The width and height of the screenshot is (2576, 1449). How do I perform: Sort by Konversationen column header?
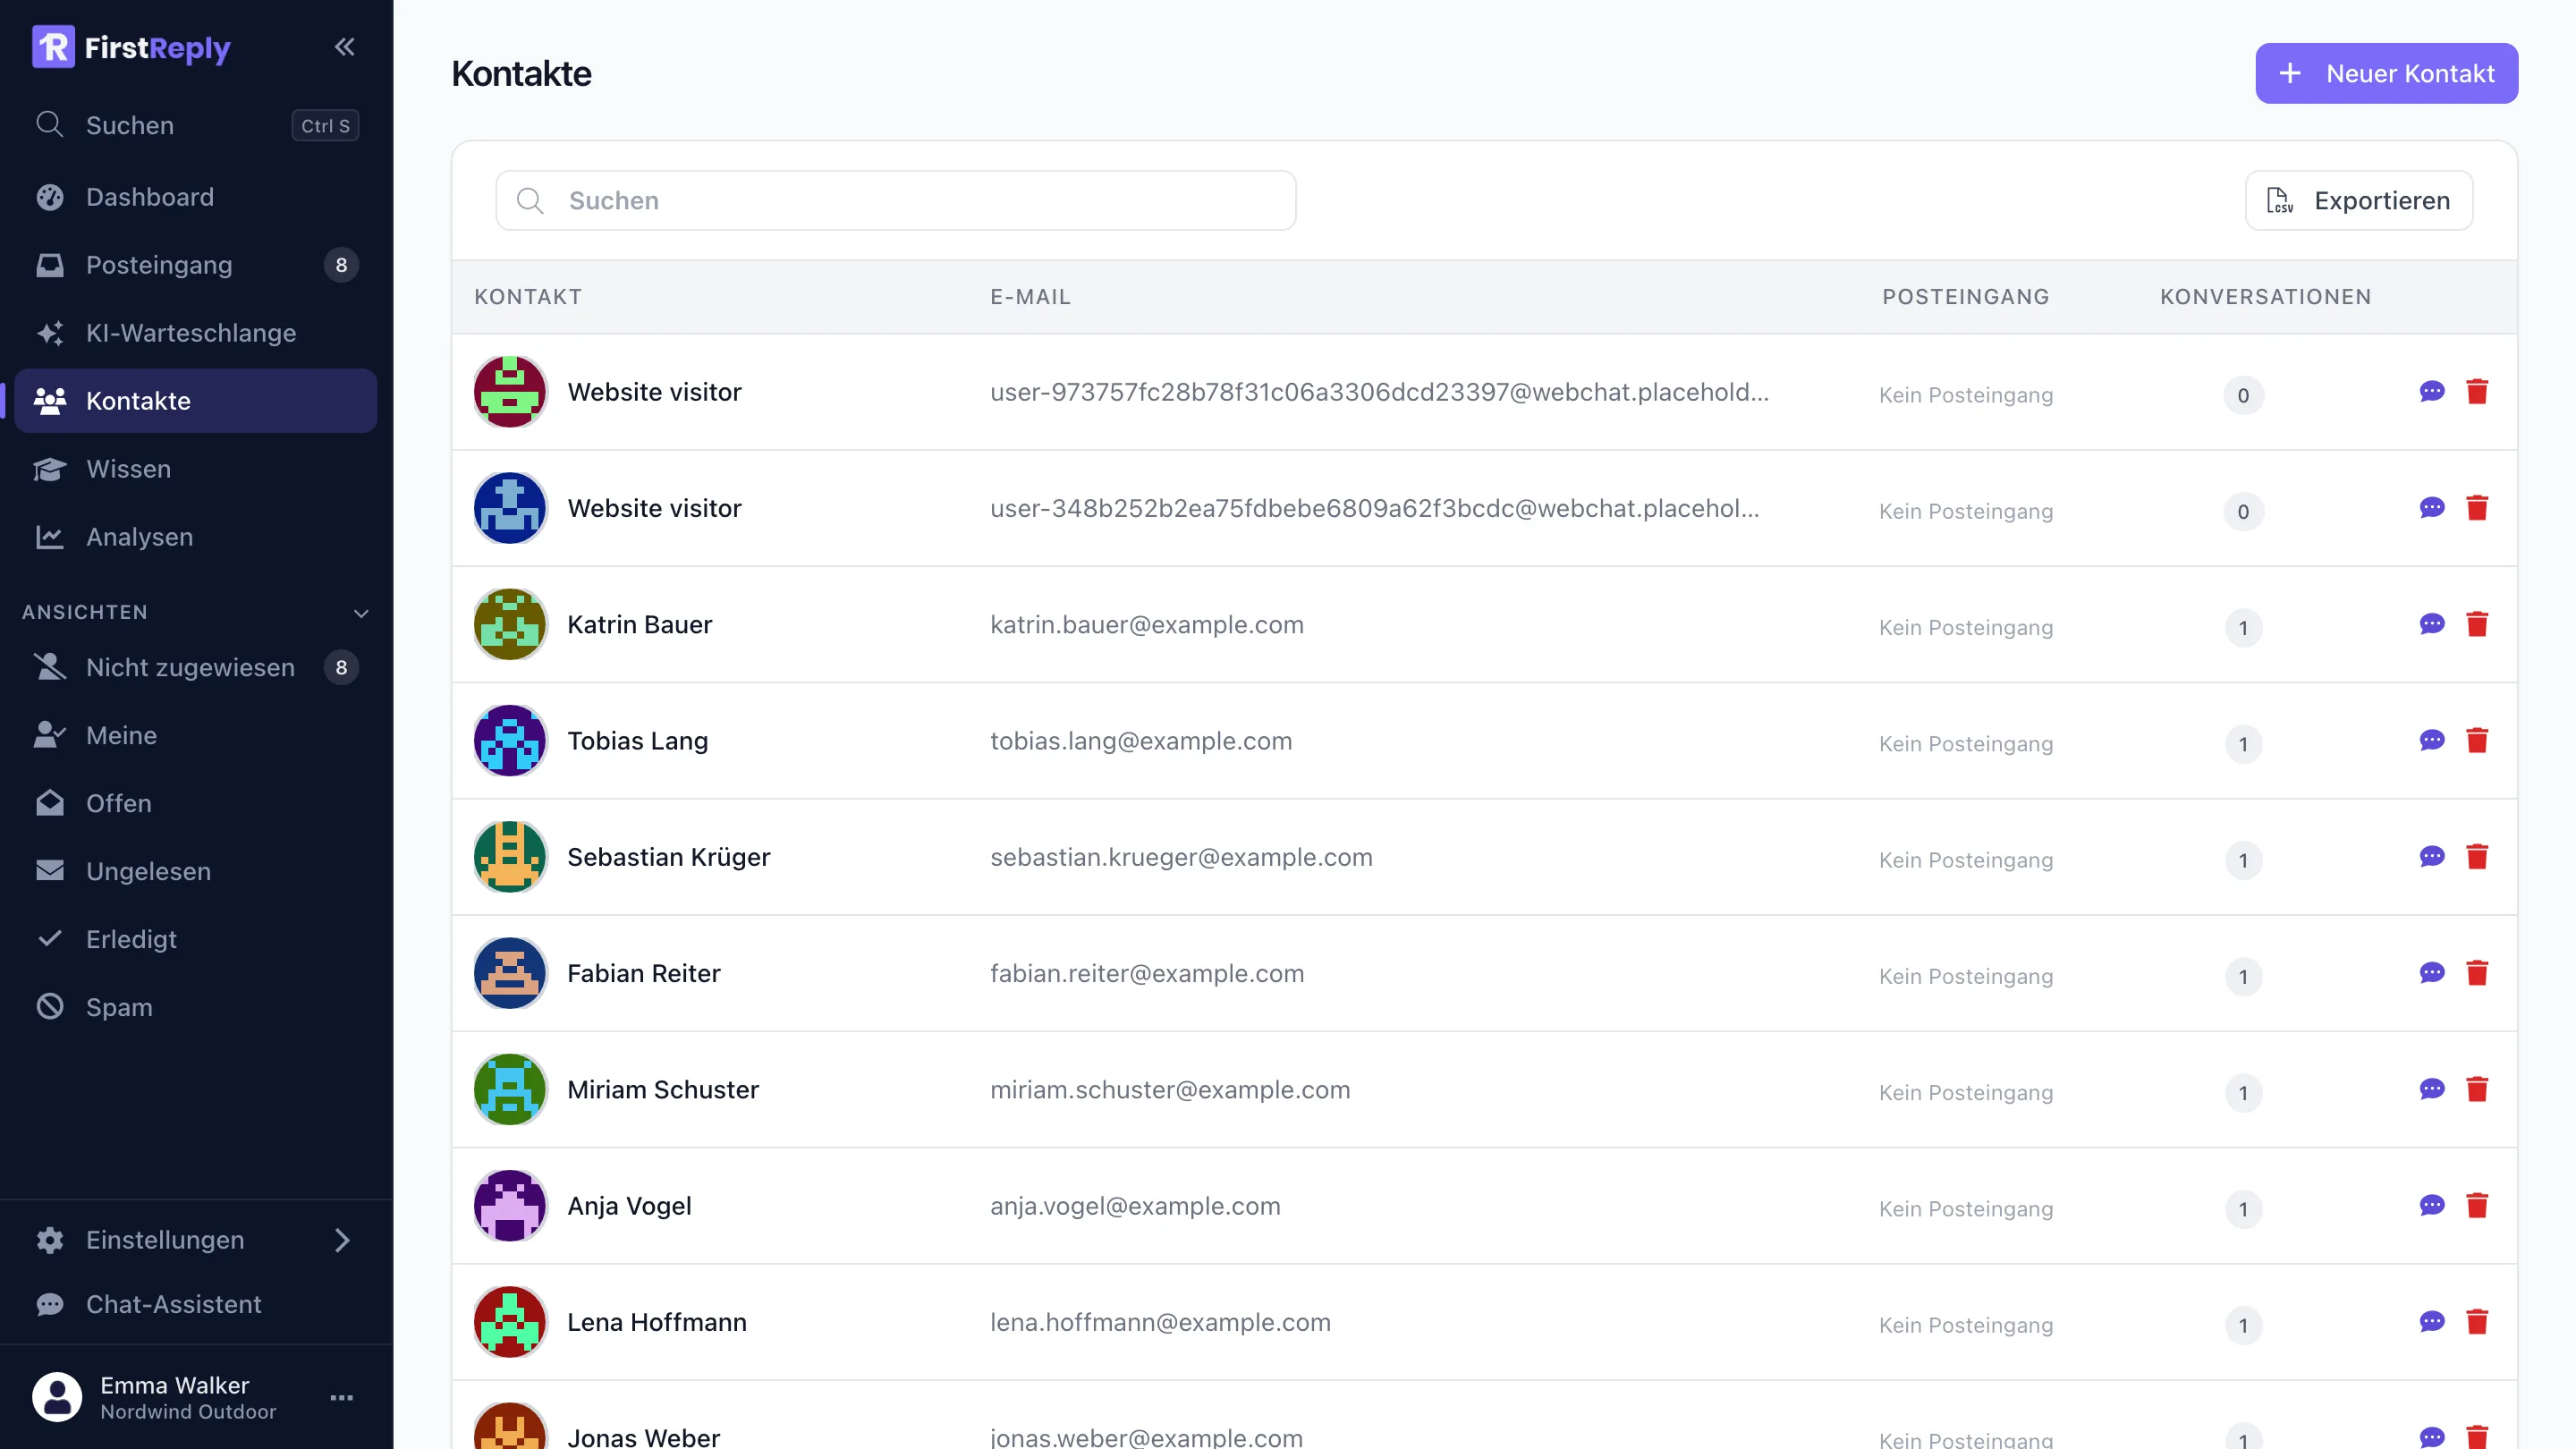click(x=2265, y=297)
